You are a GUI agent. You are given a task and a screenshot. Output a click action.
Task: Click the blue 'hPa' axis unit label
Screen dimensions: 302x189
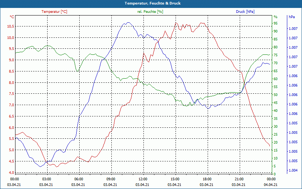pos(292,17)
